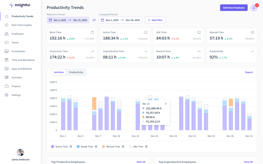Toggle Manual Time legend series
Screen dimensions: 263x164
pos(110,147)
